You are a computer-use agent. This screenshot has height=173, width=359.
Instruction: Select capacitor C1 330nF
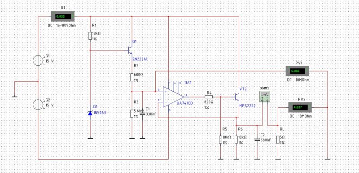point(142,113)
